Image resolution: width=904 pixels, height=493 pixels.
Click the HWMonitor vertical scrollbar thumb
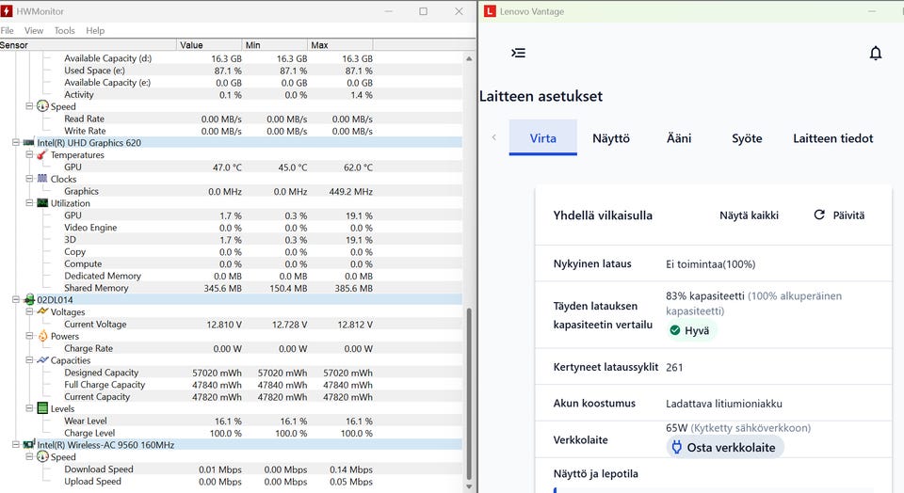pyautogui.click(x=469, y=394)
